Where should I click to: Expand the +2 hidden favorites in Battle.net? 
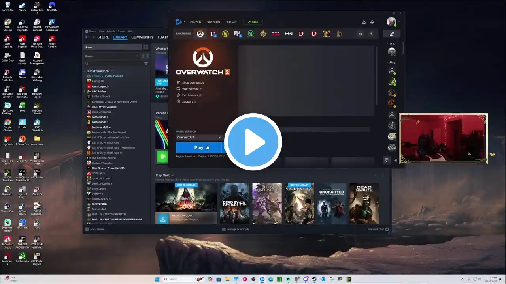360,34
